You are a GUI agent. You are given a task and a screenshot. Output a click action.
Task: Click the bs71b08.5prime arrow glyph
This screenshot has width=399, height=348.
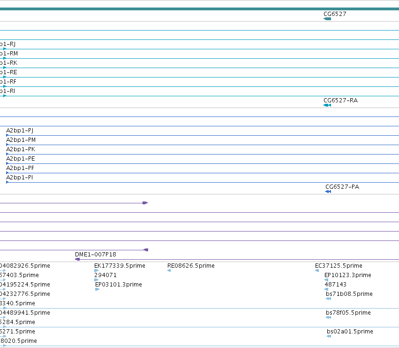pos(329,299)
